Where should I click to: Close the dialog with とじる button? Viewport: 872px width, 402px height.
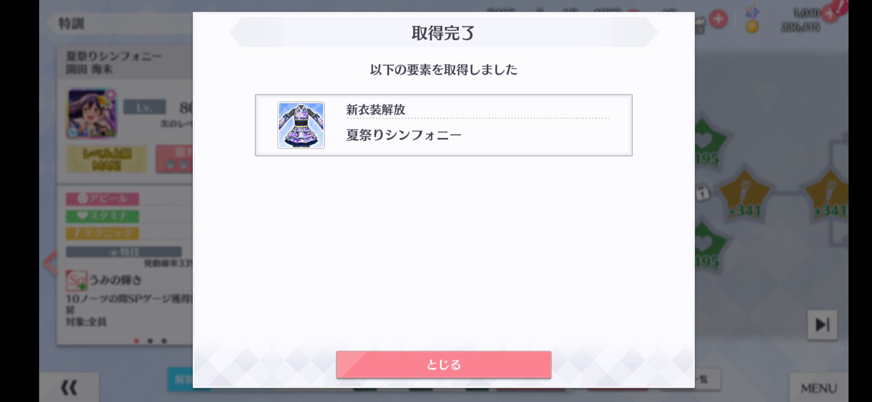pos(444,365)
